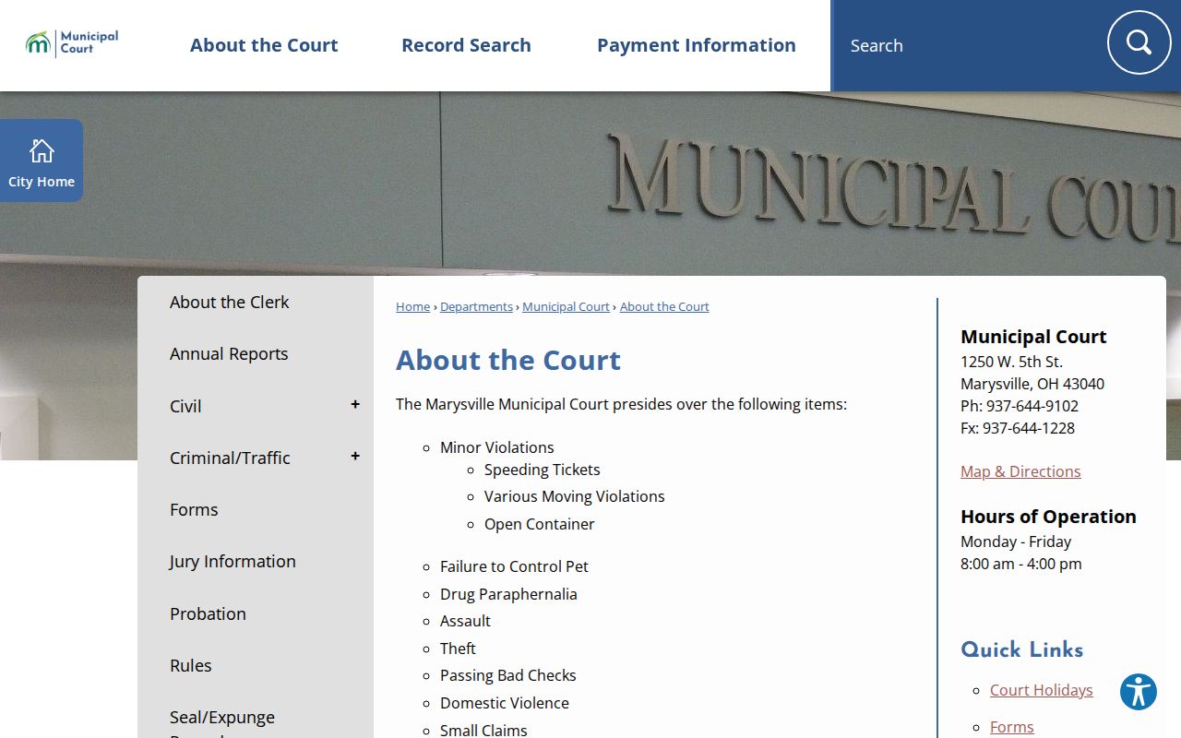The height and width of the screenshot is (738, 1181).
Task: Click the Failure to Control Pet item
Action: point(514,566)
